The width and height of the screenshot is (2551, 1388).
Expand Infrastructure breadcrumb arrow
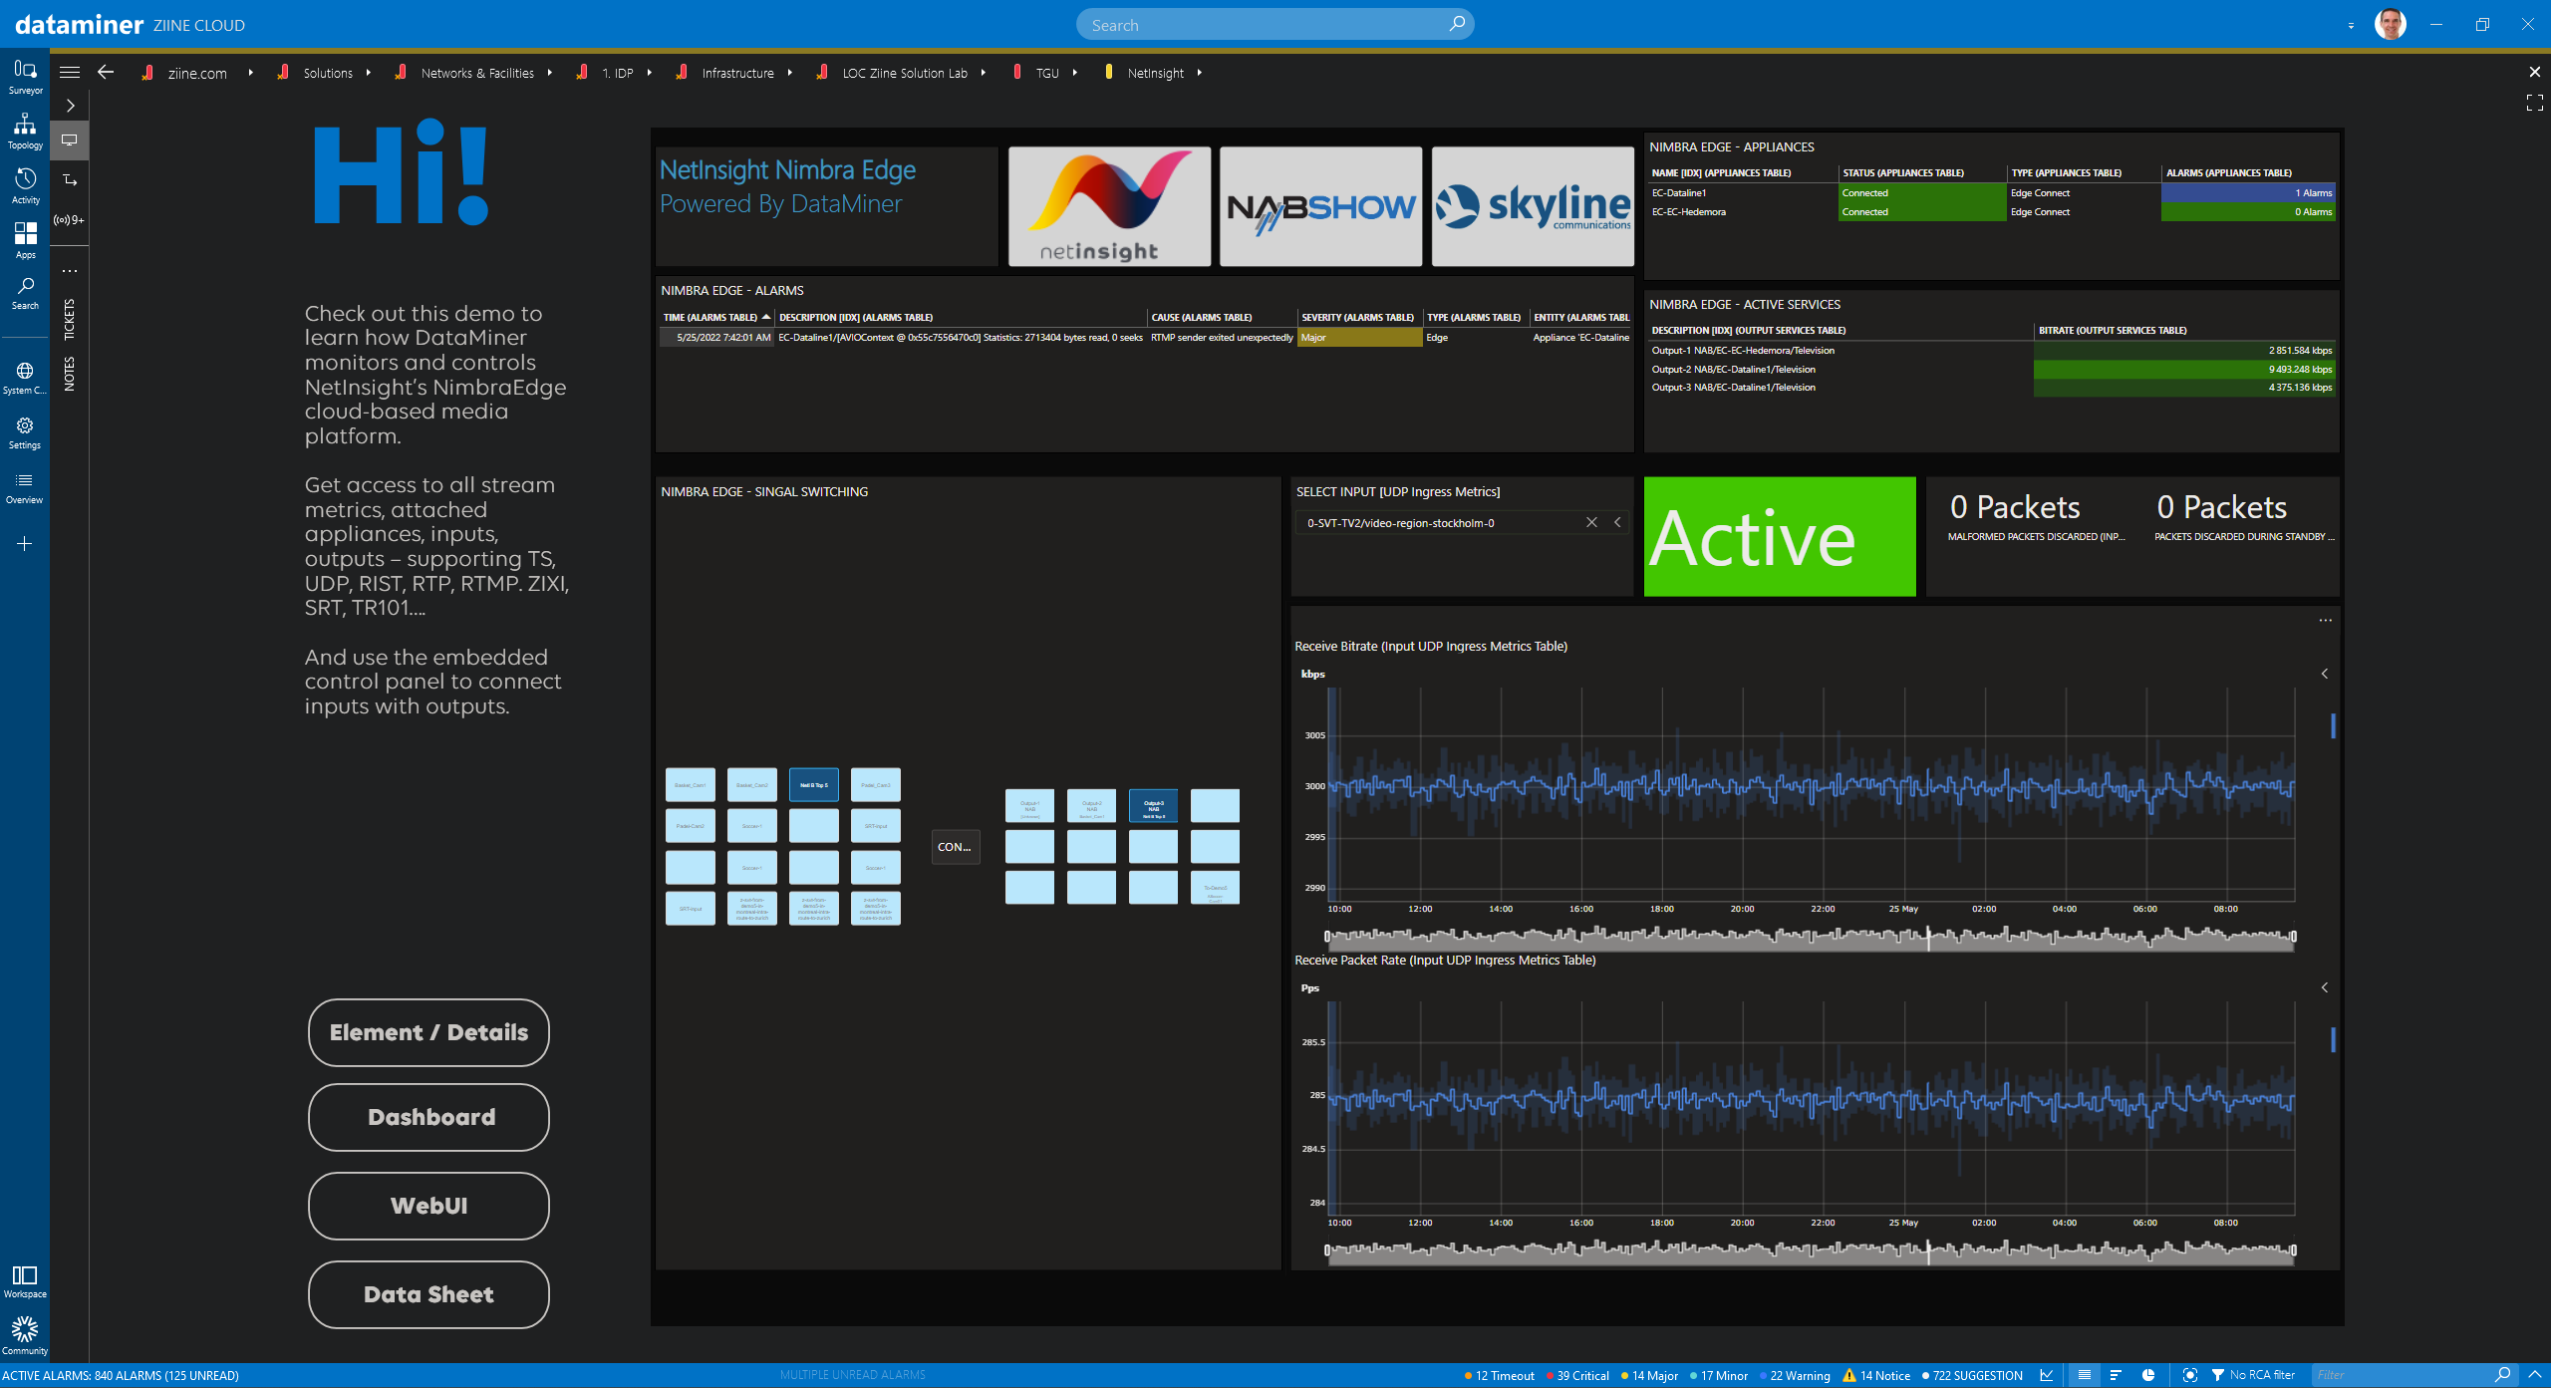(x=789, y=73)
